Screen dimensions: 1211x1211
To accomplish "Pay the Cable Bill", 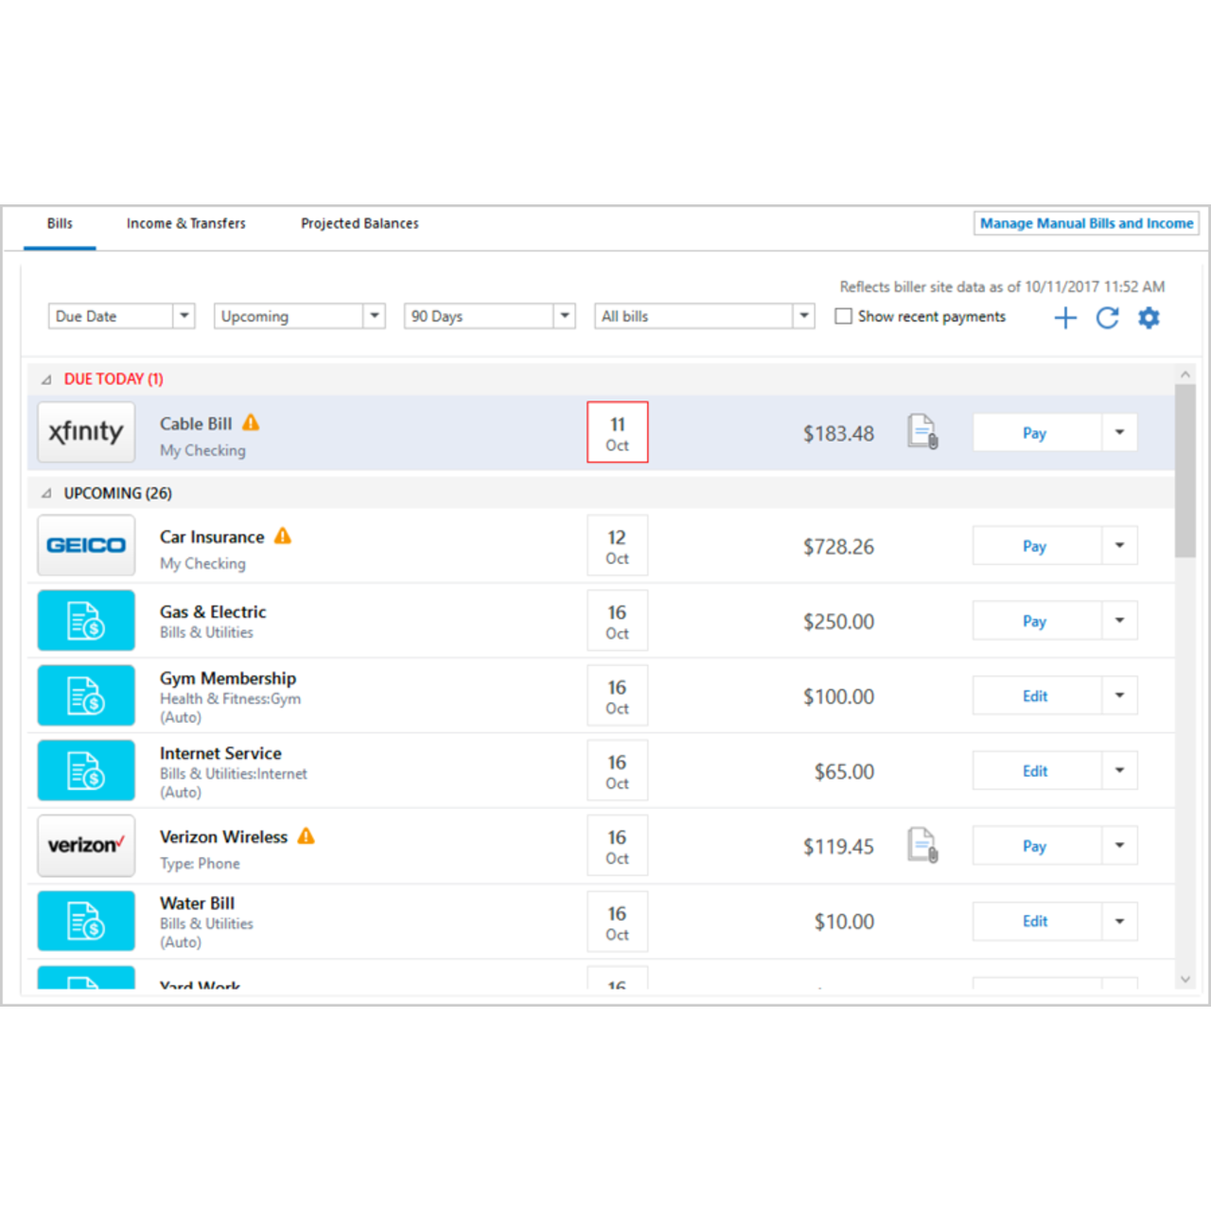I will coord(1035,432).
